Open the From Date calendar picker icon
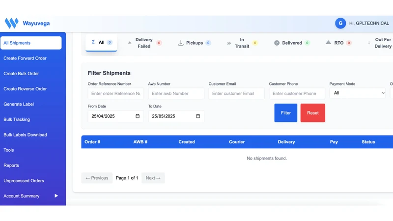The image size is (393, 221). pyautogui.click(x=138, y=116)
